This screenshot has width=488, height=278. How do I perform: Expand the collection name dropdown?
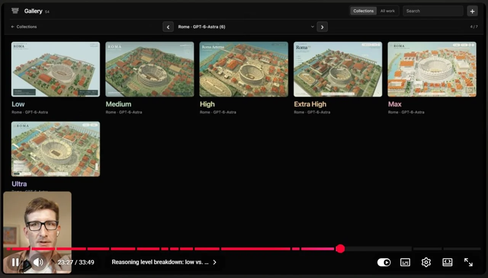(313, 27)
